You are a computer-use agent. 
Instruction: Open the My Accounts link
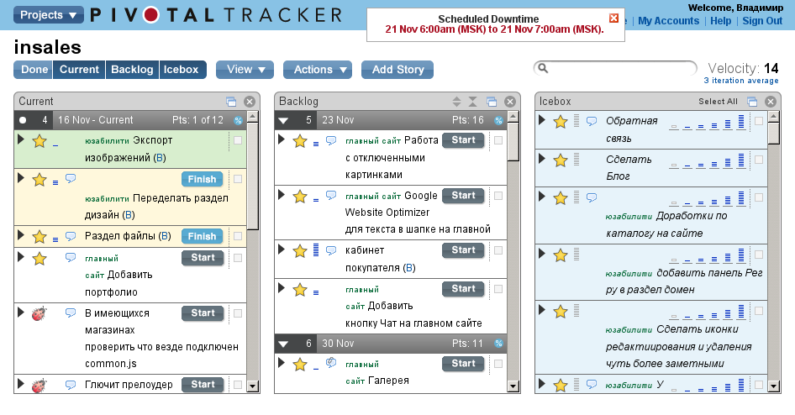pos(668,21)
